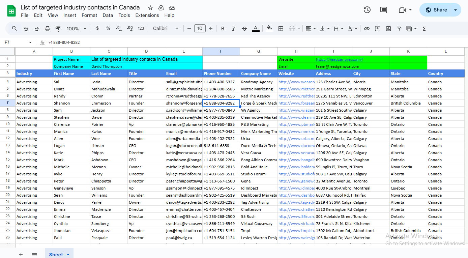Open the fill color picker

click(x=269, y=29)
